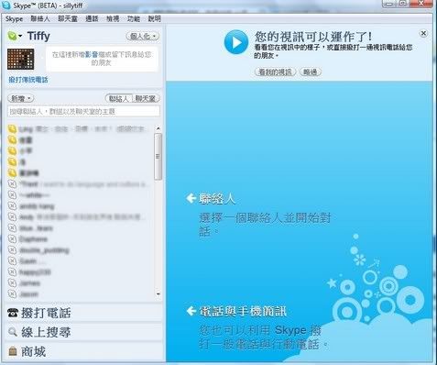Viewport: 437px width, 365px height.
Task: Open the status icon dropdown beside Tiffy
Action: click(15, 36)
